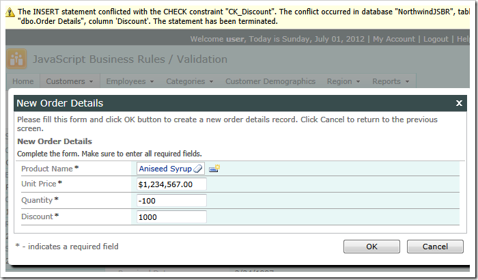Close the New Order Details dialog via X
478x280 pixels.
[x=459, y=103]
